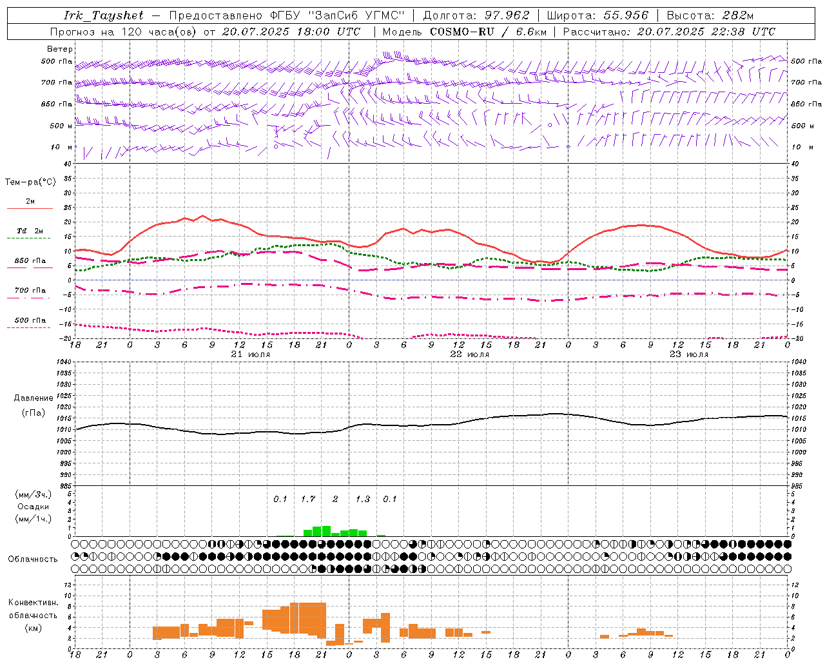Select the Конвективн. panel label

(x=34, y=603)
